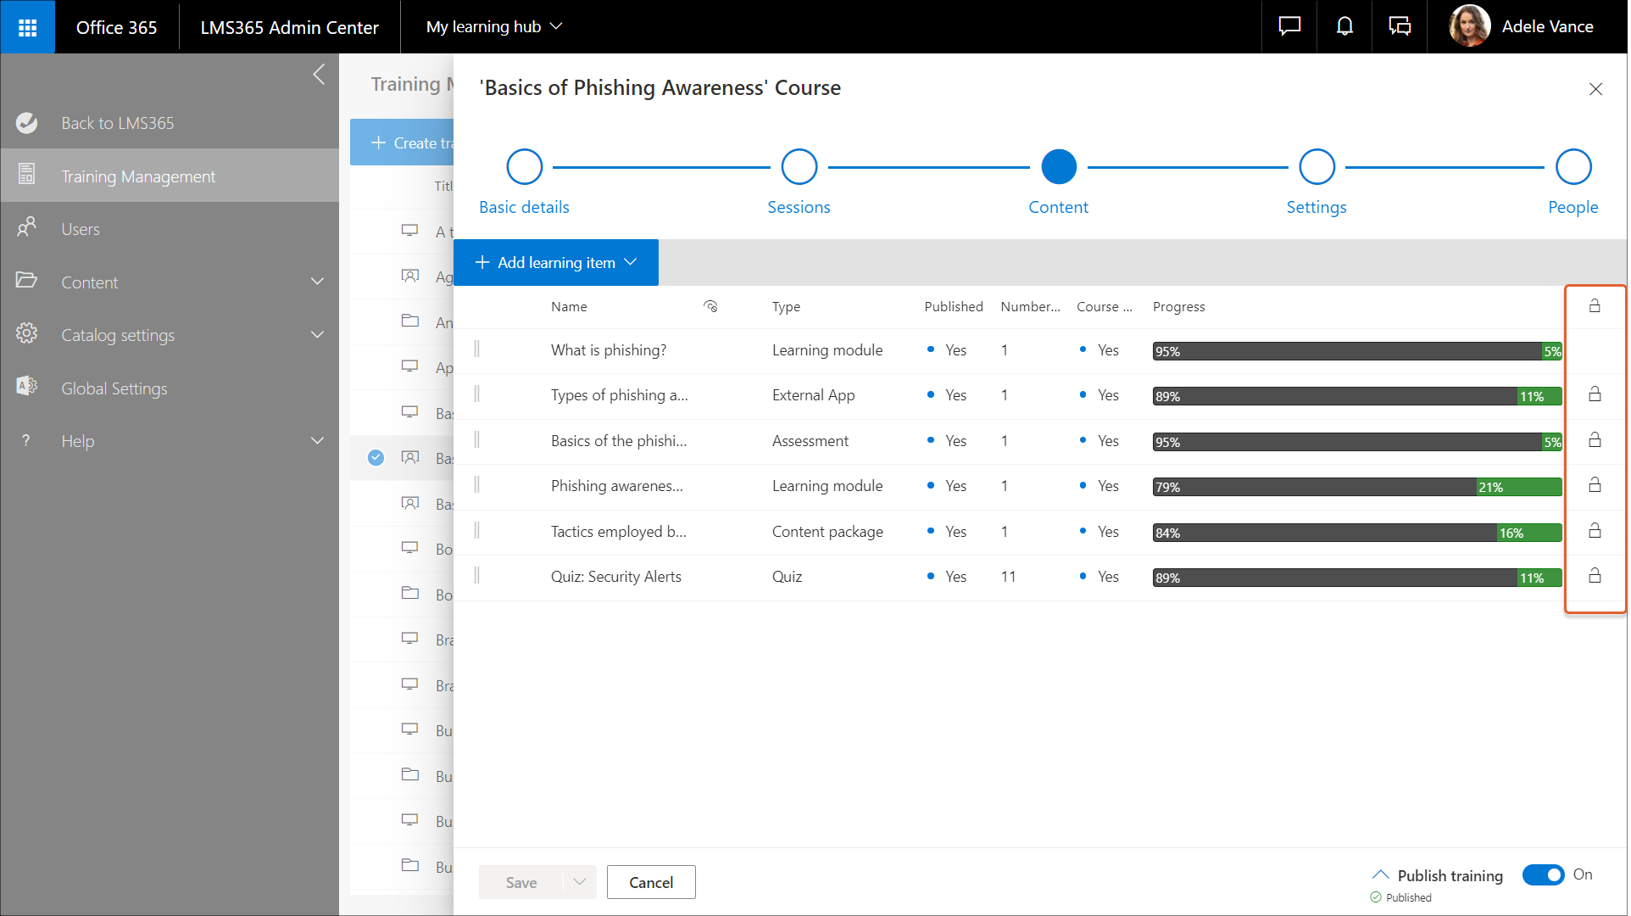Click the Users icon in sidebar
The height and width of the screenshot is (916, 1631).
click(27, 228)
